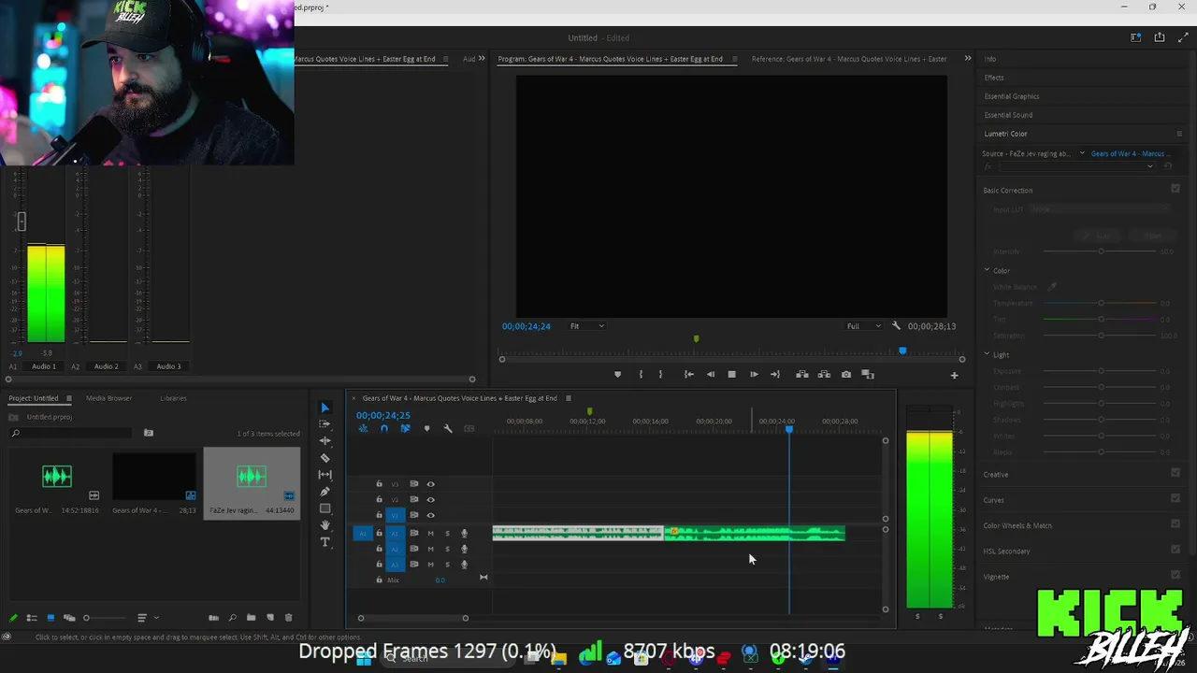
Task: Select the Pen tool
Action: pyautogui.click(x=324, y=492)
